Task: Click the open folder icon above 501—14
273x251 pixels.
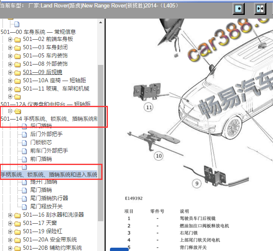Action: click(x=17, y=111)
